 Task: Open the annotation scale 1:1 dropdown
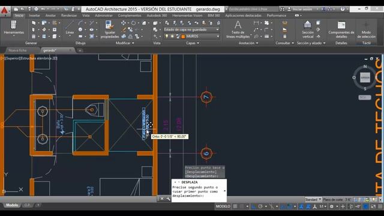323,206
